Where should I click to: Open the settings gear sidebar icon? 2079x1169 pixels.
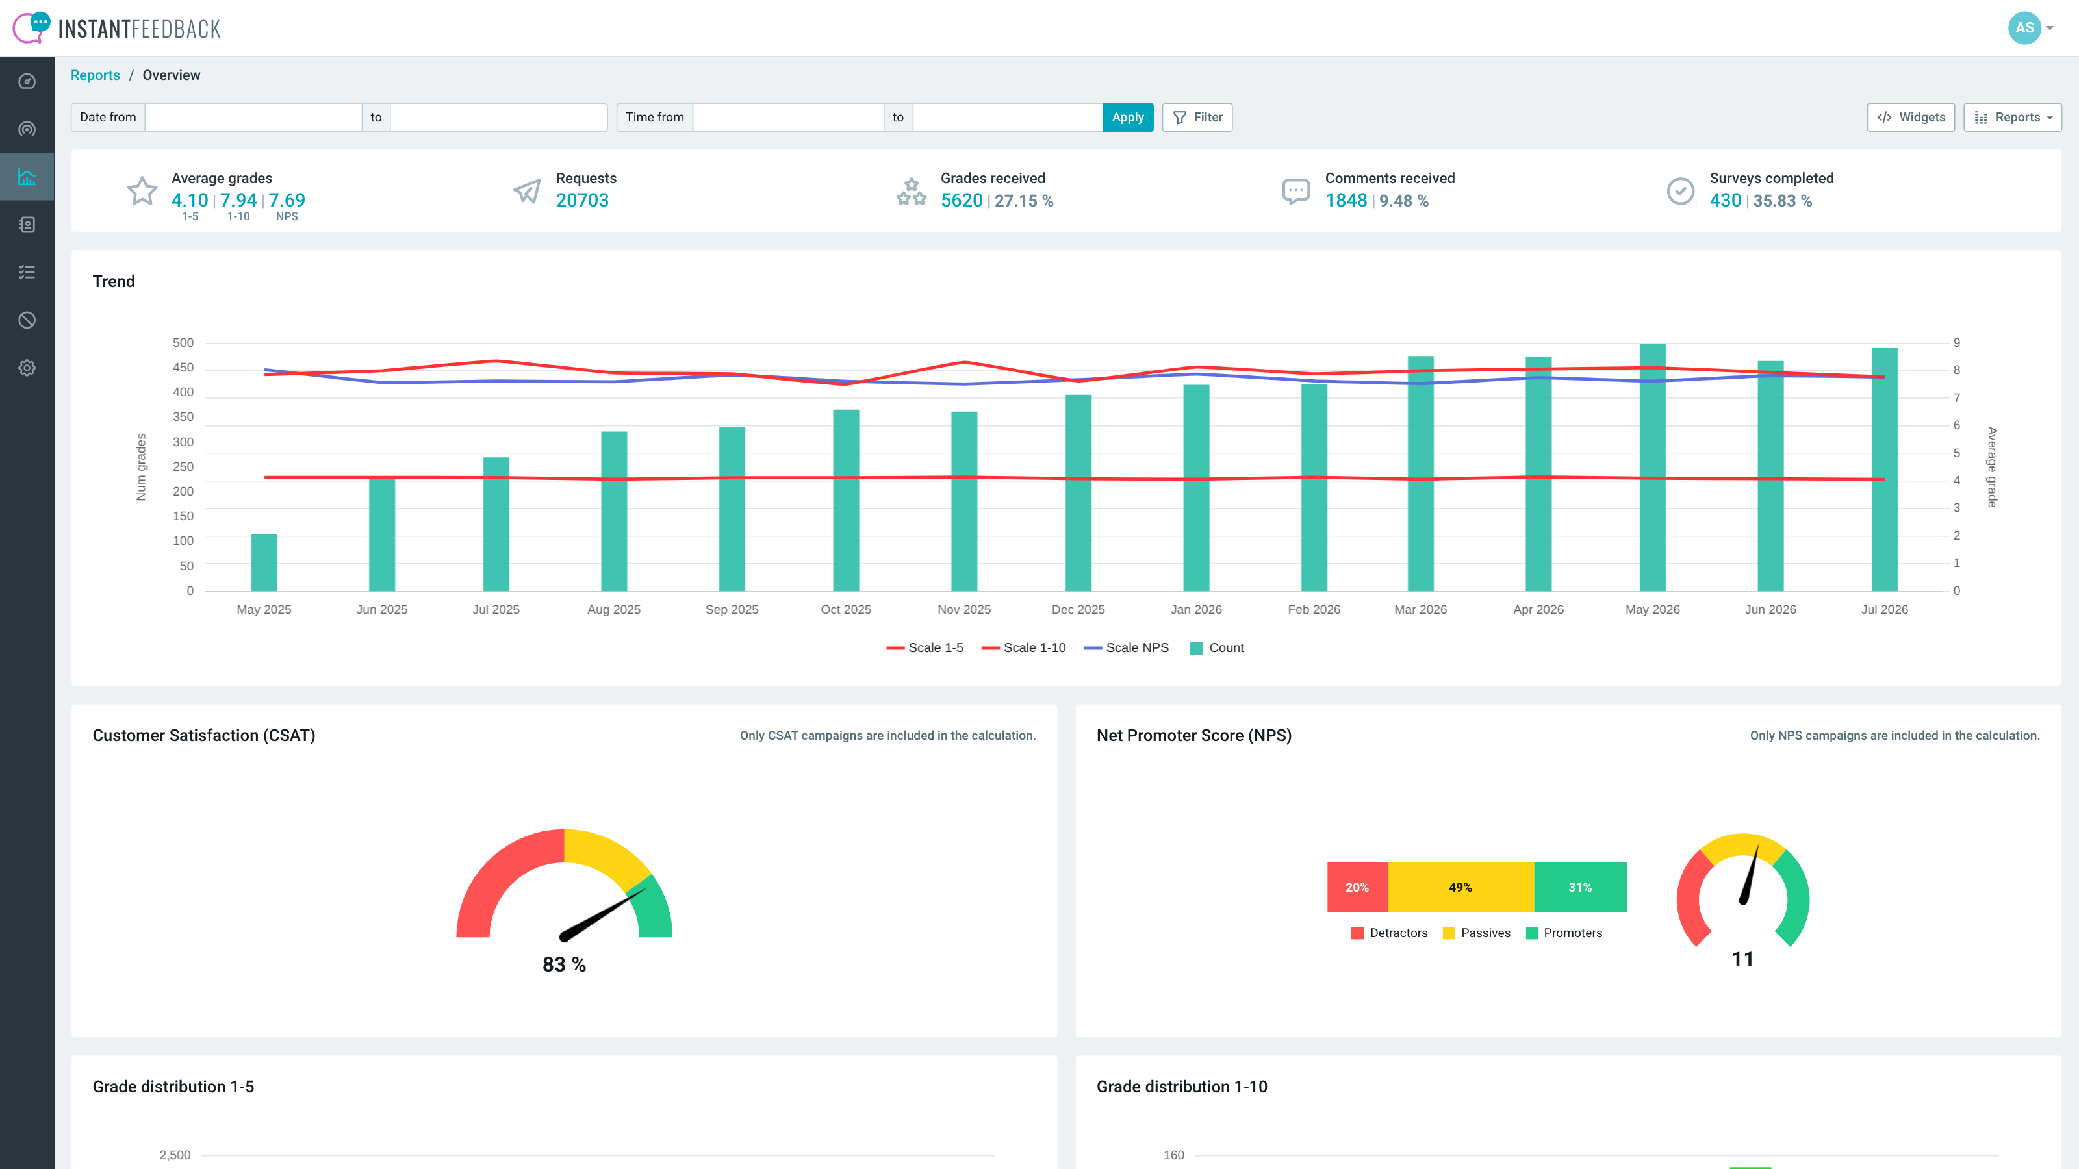click(27, 368)
